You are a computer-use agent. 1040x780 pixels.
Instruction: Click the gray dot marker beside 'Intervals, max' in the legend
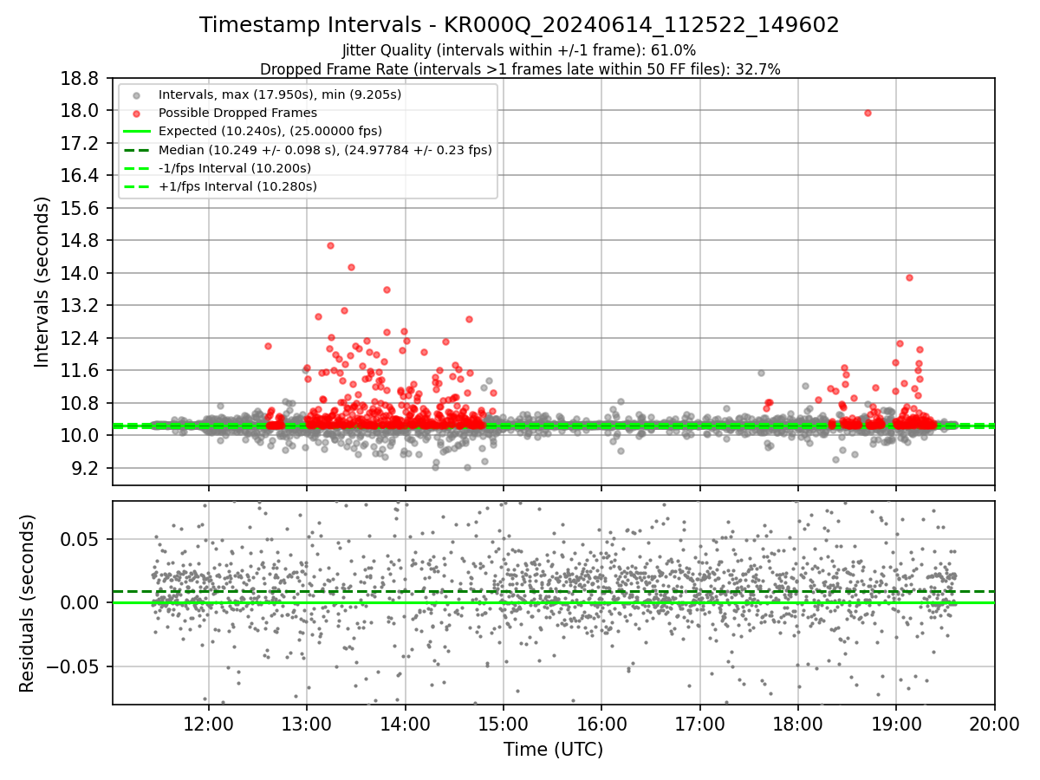136,94
